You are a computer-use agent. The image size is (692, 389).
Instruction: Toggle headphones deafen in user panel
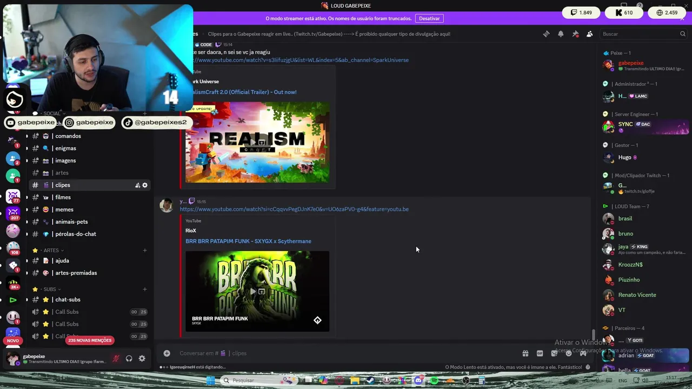[x=129, y=359]
